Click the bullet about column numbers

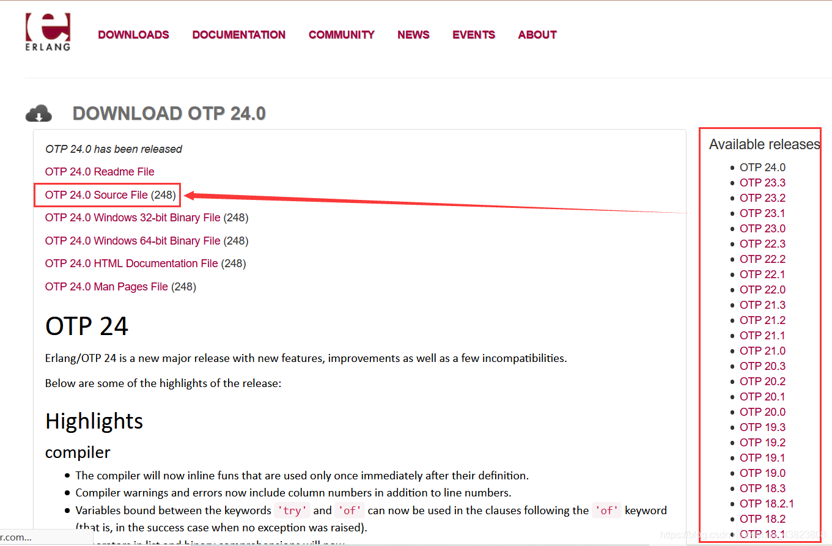point(293,493)
